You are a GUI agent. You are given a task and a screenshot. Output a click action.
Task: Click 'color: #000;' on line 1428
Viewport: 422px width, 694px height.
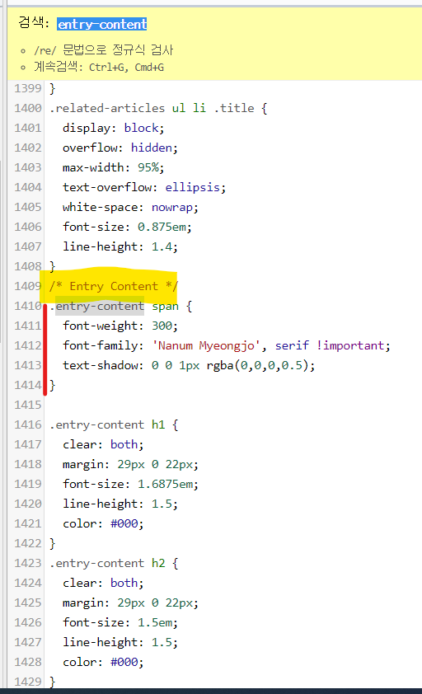coord(103,662)
